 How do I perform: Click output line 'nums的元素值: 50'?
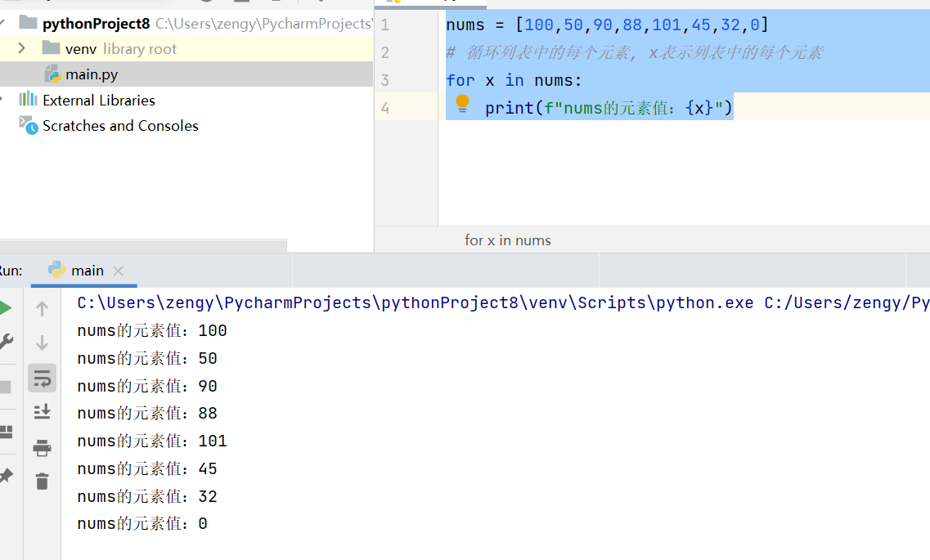pos(147,359)
